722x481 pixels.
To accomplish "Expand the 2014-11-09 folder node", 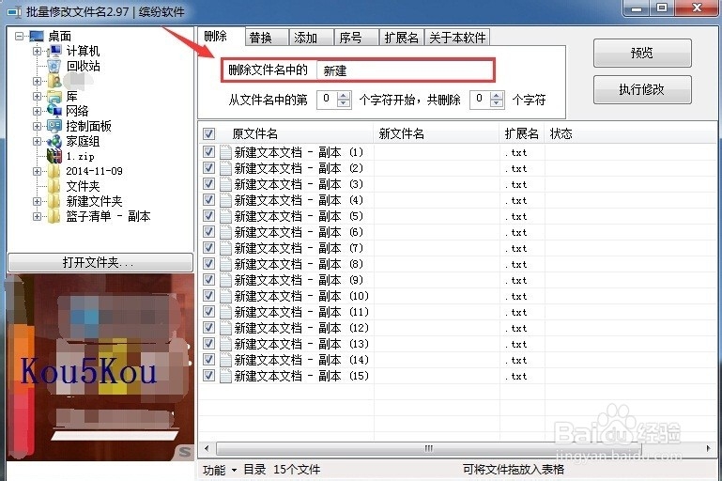I will (x=37, y=171).
